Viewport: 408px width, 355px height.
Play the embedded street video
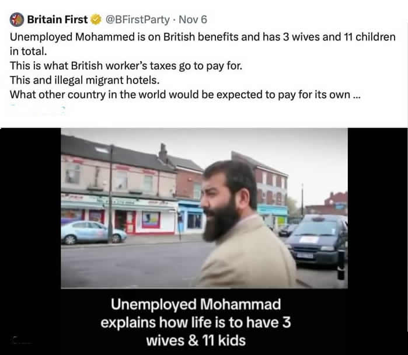pyautogui.click(x=204, y=208)
